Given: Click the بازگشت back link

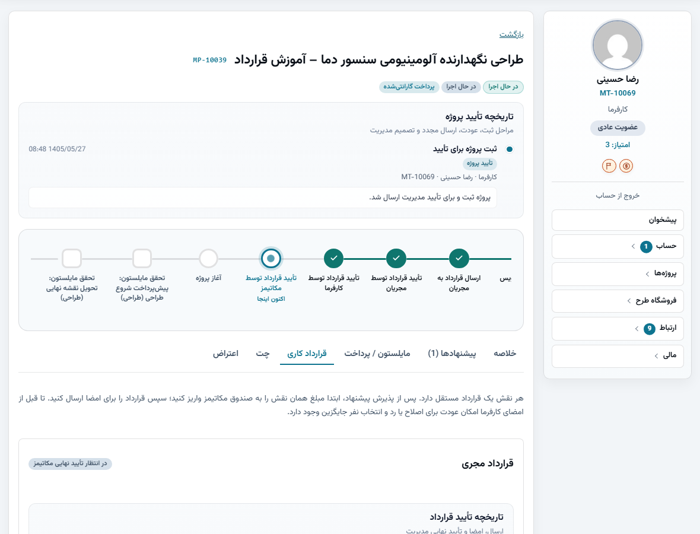Looking at the screenshot, I should 511,34.
